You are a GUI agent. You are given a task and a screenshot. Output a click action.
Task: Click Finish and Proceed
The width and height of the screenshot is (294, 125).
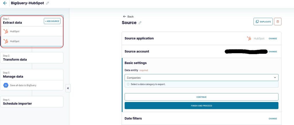(x=201, y=106)
